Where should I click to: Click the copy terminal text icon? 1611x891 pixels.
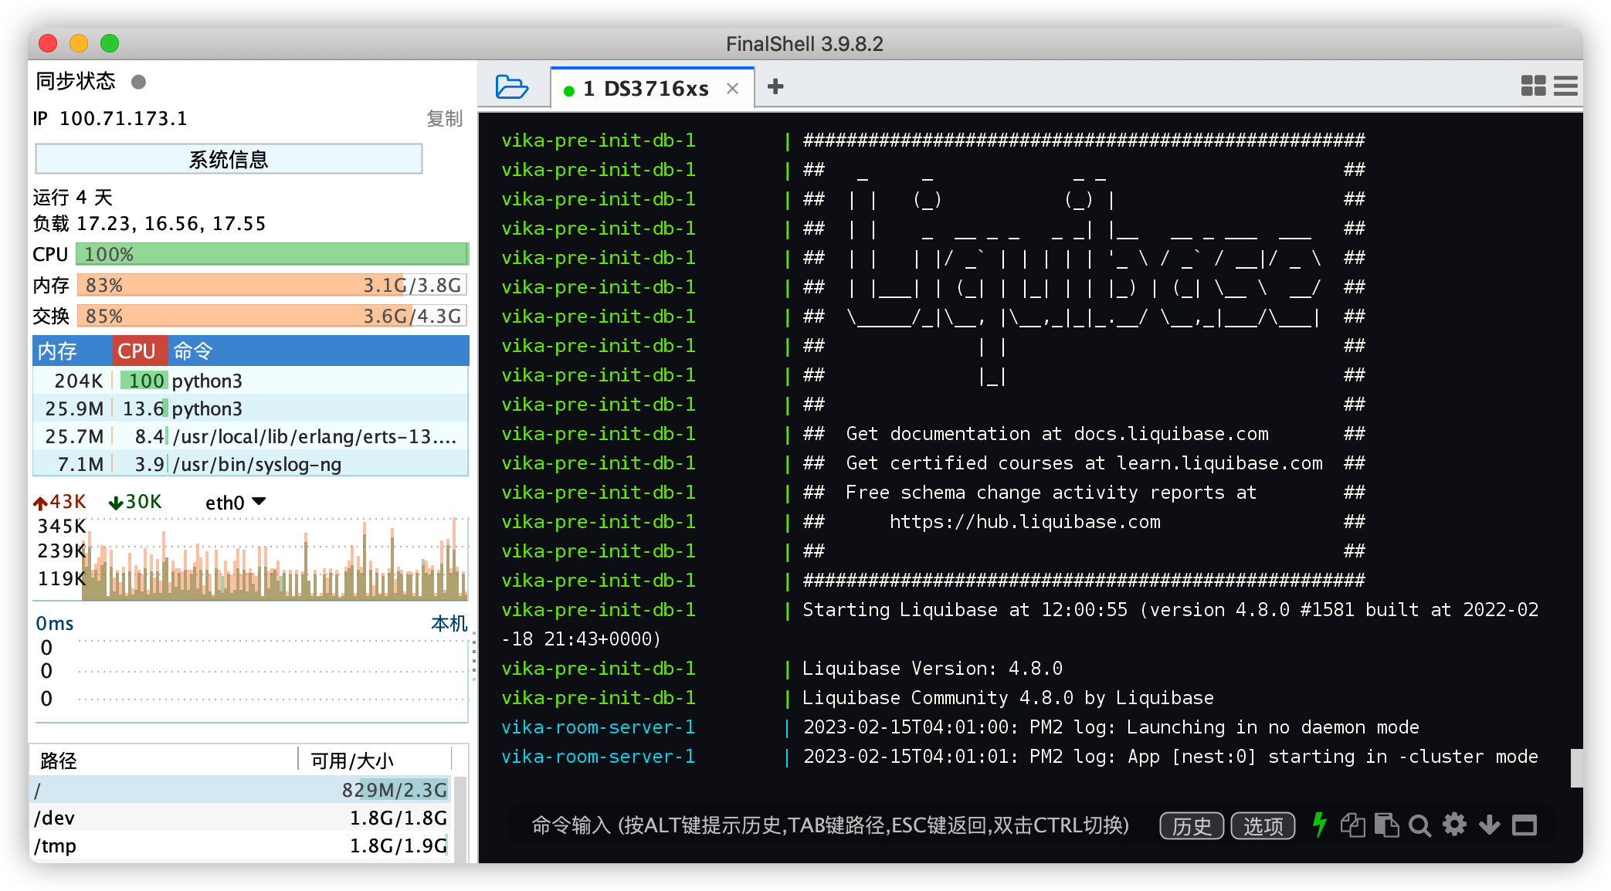1352,825
